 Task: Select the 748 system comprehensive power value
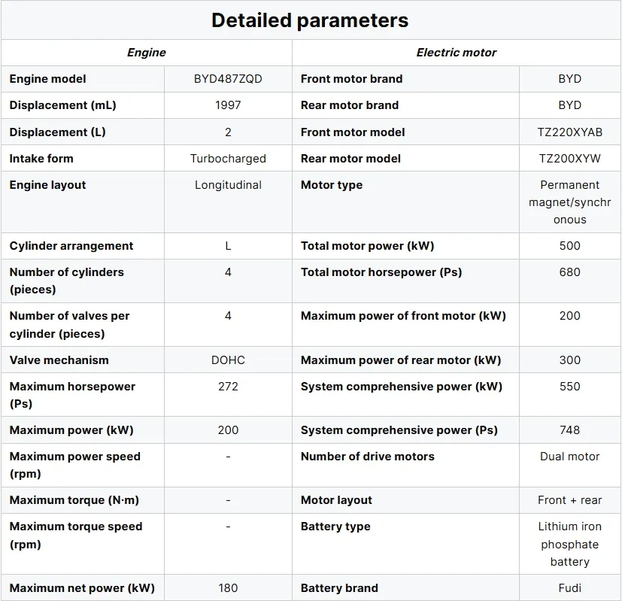pos(570,430)
